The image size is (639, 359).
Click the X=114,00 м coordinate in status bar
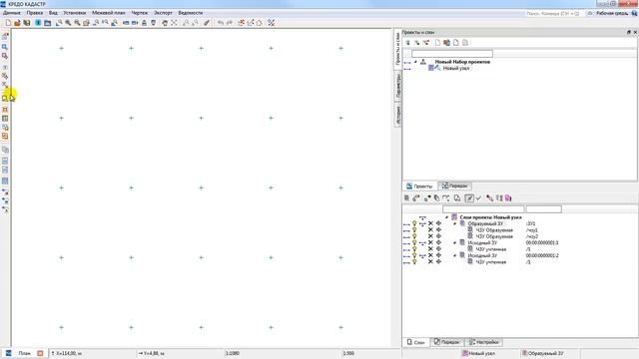(x=68, y=353)
